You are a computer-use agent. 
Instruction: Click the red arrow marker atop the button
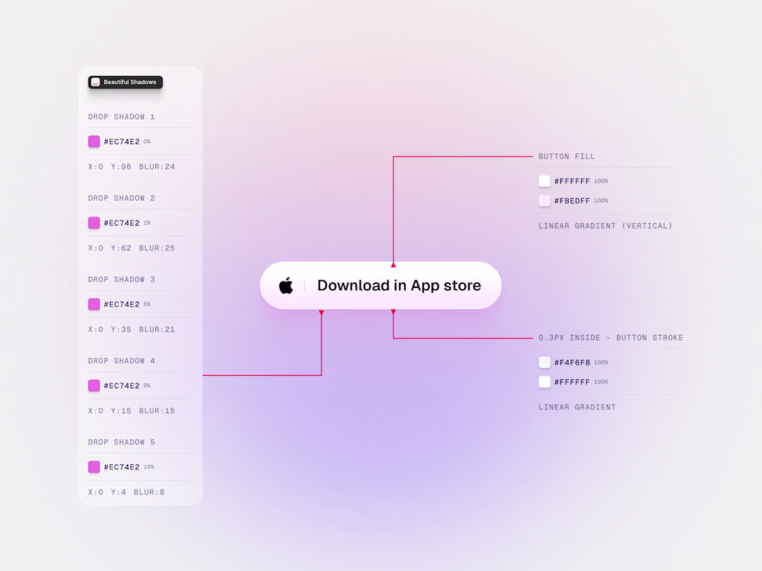pyautogui.click(x=393, y=265)
